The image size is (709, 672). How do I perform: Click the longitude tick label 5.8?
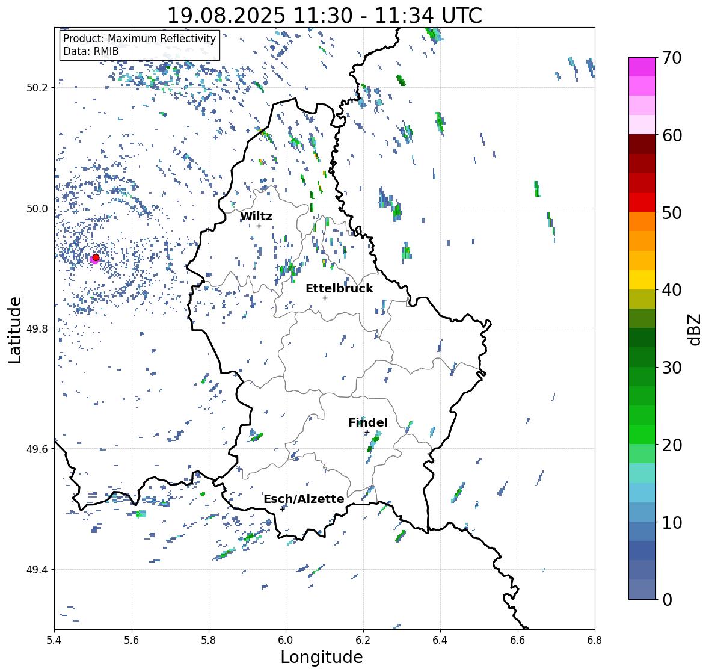click(x=209, y=640)
